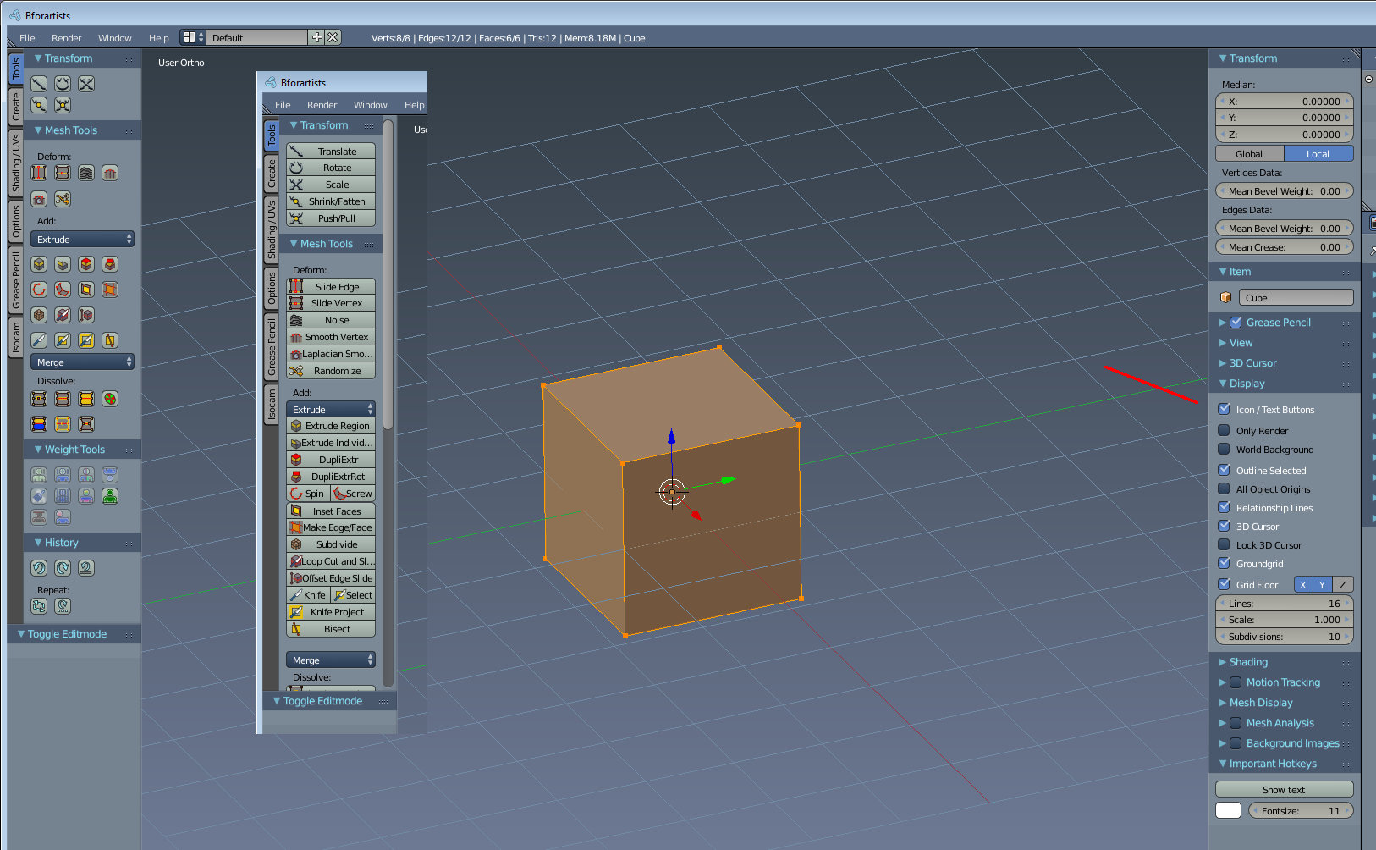Click the Cube object name field
The width and height of the screenshot is (1376, 850).
click(x=1295, y=298)
